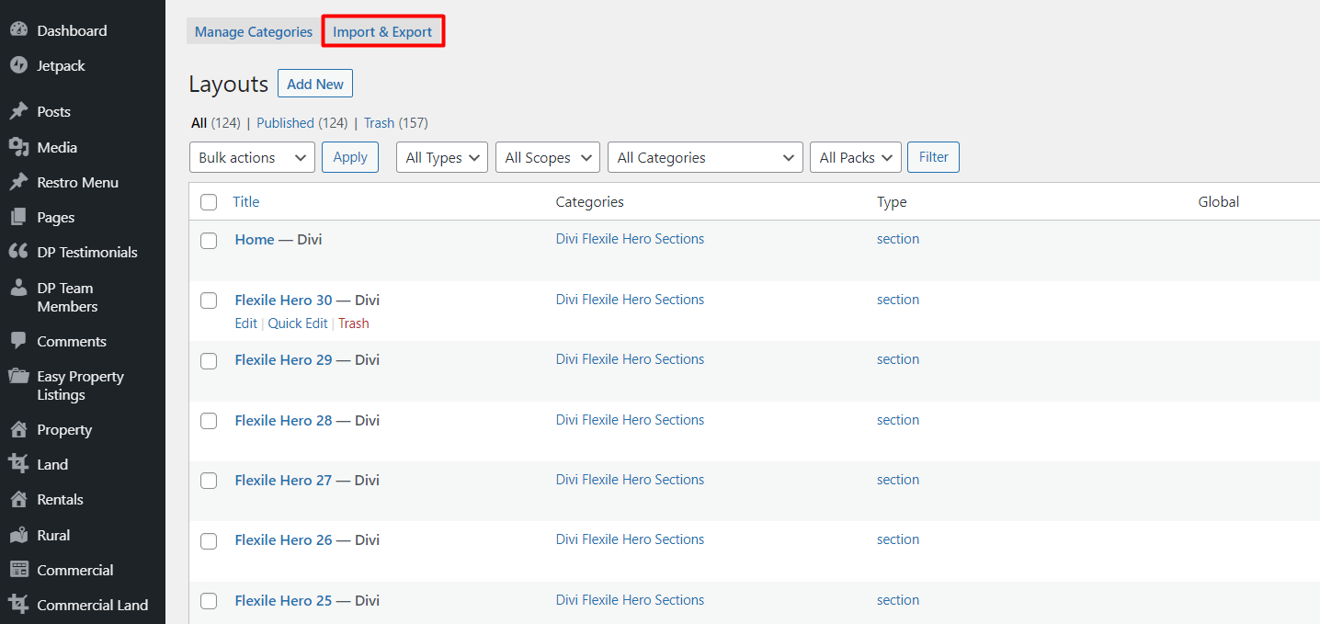The height and width of the screenshot is (624, 1320).
Task: Select the checkbox next to Home layout
Action: (209, 240)
